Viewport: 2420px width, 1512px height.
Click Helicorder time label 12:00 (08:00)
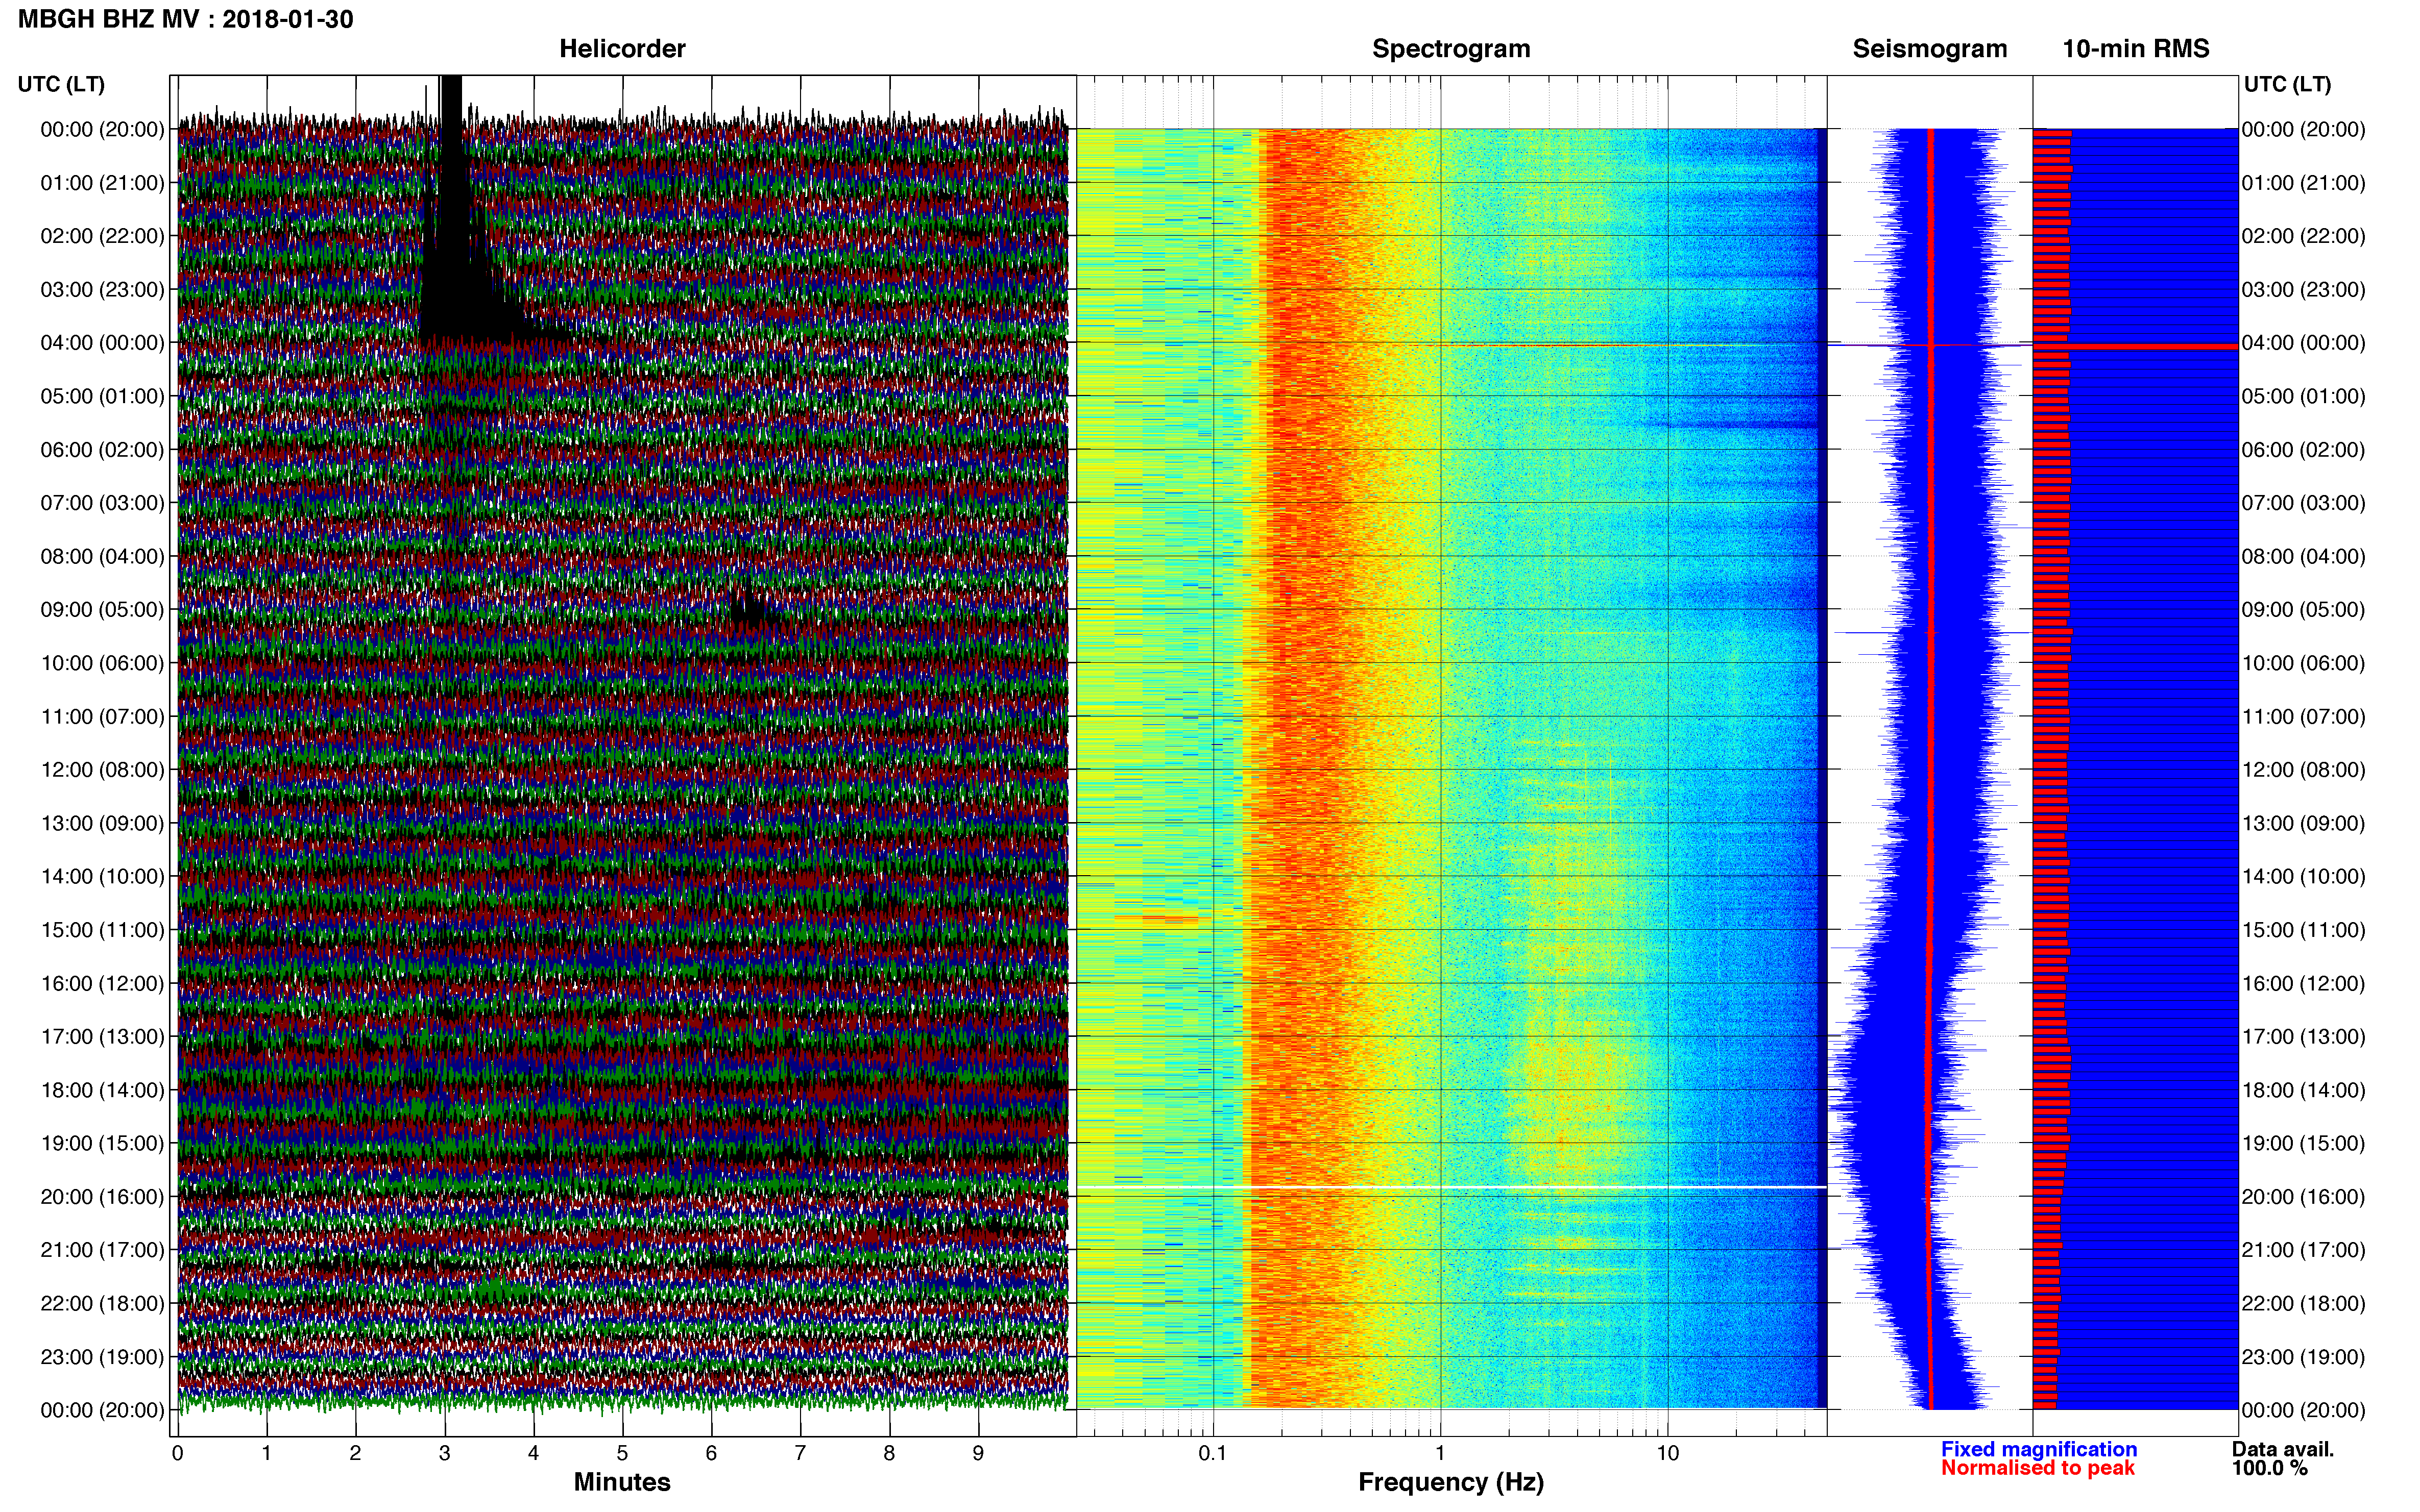tap(102, 770)
